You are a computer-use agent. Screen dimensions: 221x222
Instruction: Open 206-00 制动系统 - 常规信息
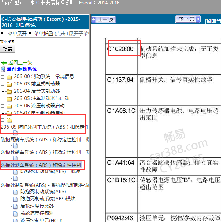pyautogui.click(x=44, y=76)
